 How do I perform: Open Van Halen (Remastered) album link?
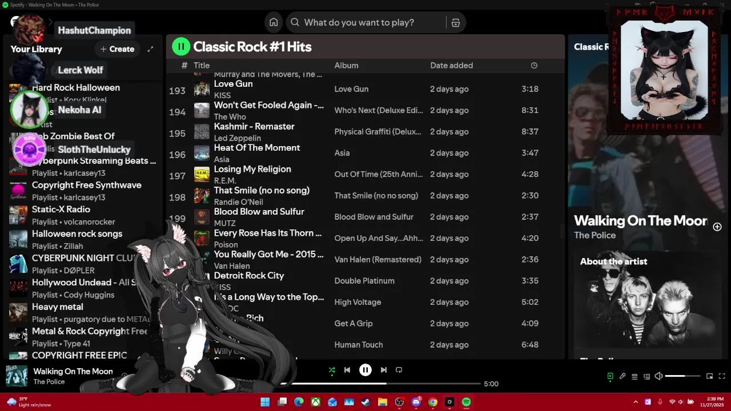(x=377, y=260)
